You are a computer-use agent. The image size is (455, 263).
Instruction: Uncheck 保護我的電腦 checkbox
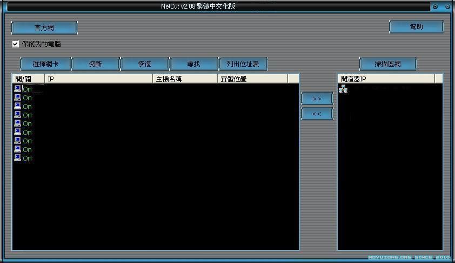(15, 44)
